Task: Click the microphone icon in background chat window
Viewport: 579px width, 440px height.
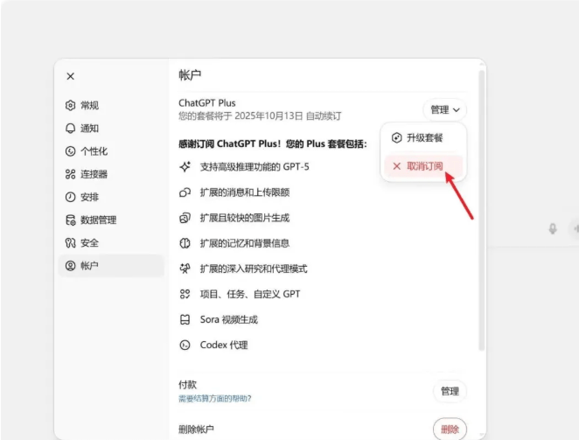Action: point(553,228)
